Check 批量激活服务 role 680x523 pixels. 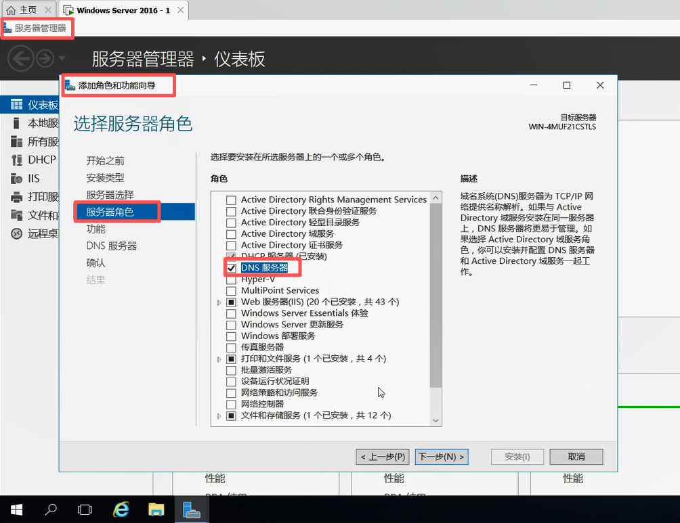[x=231, y=371]
